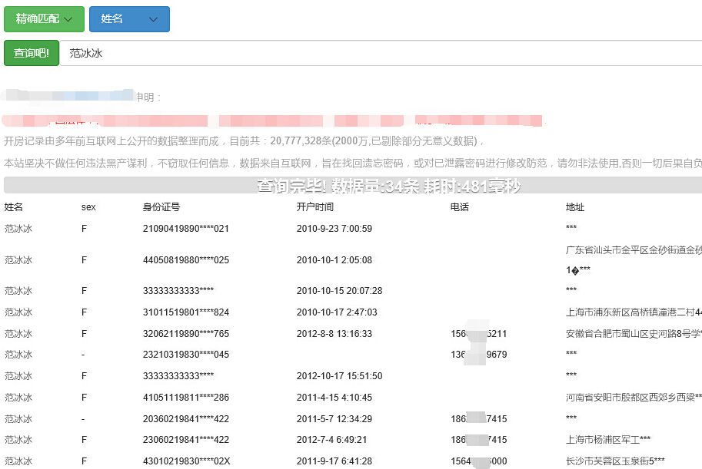Click the 身份证号 column header
The image size is (702, 469).
(x=161, y=207)
